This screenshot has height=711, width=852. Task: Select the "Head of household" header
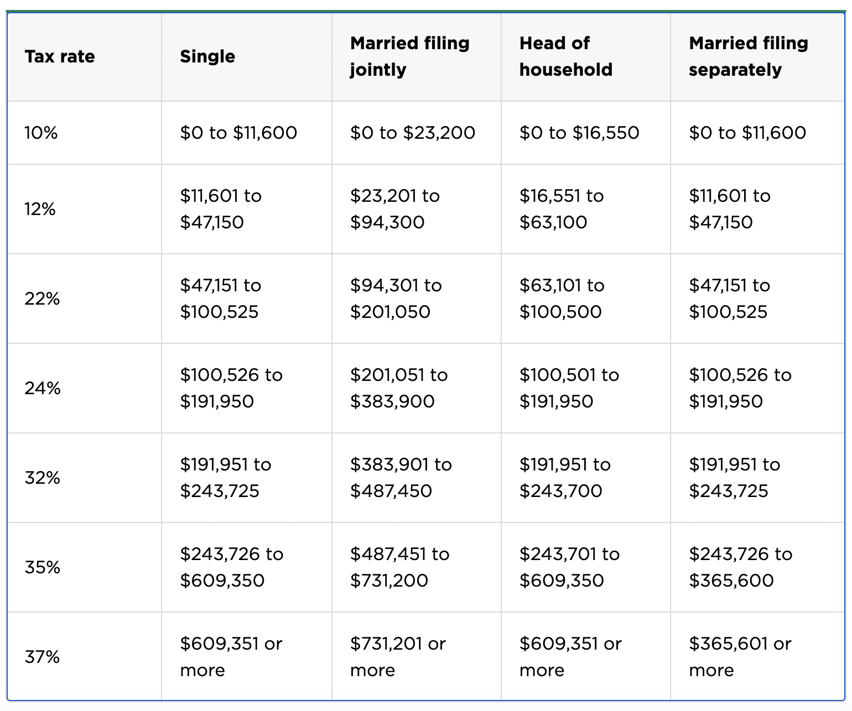pyautogui.click(x=566, y=56)
